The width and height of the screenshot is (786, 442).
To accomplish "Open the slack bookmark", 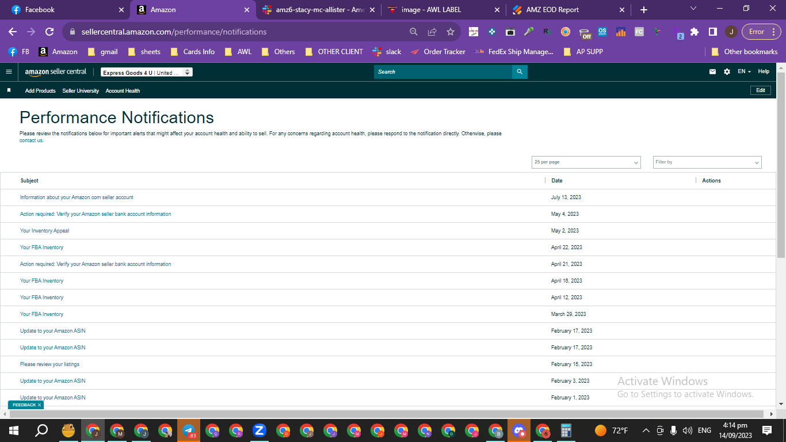I will pos(387,52).
